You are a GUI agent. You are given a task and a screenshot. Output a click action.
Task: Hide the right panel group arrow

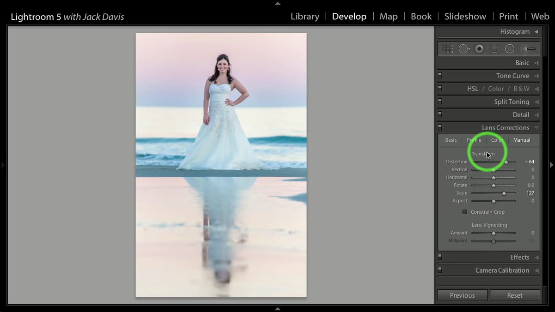tap(551, 165)
